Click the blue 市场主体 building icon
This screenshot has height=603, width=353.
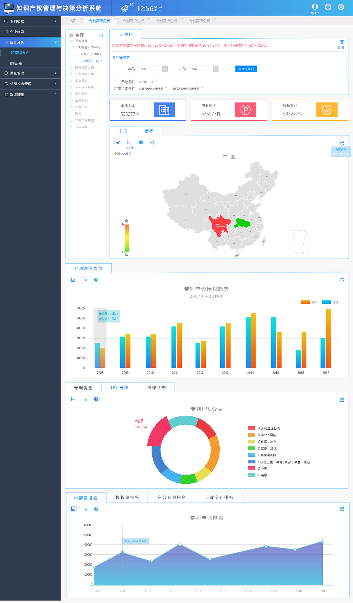click(164, 110)
